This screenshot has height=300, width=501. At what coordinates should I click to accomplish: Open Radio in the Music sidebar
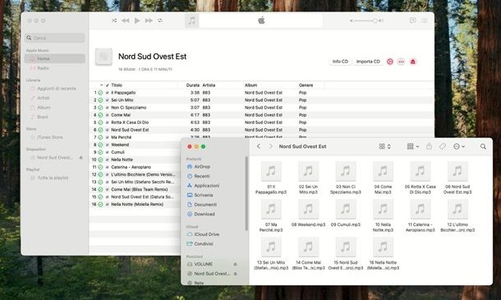[x=55, y=68]
